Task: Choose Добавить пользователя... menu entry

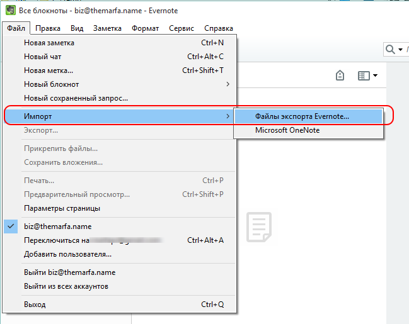Action: tap(120, 254)
